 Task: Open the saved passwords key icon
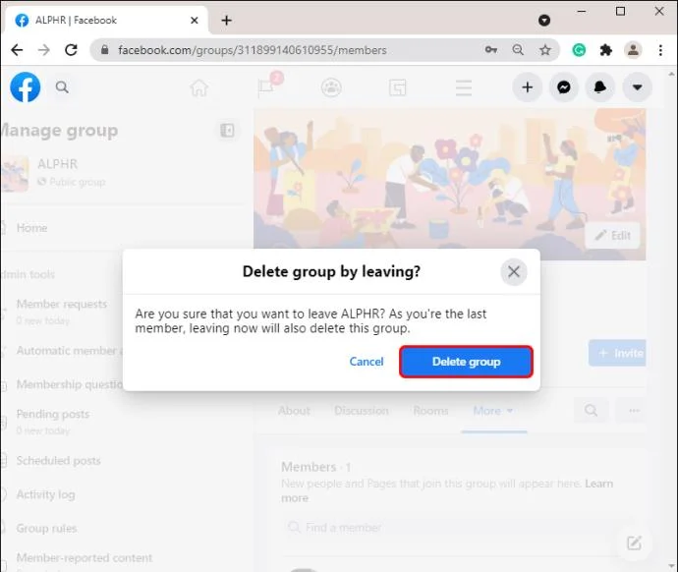click(x=490, y=50)
